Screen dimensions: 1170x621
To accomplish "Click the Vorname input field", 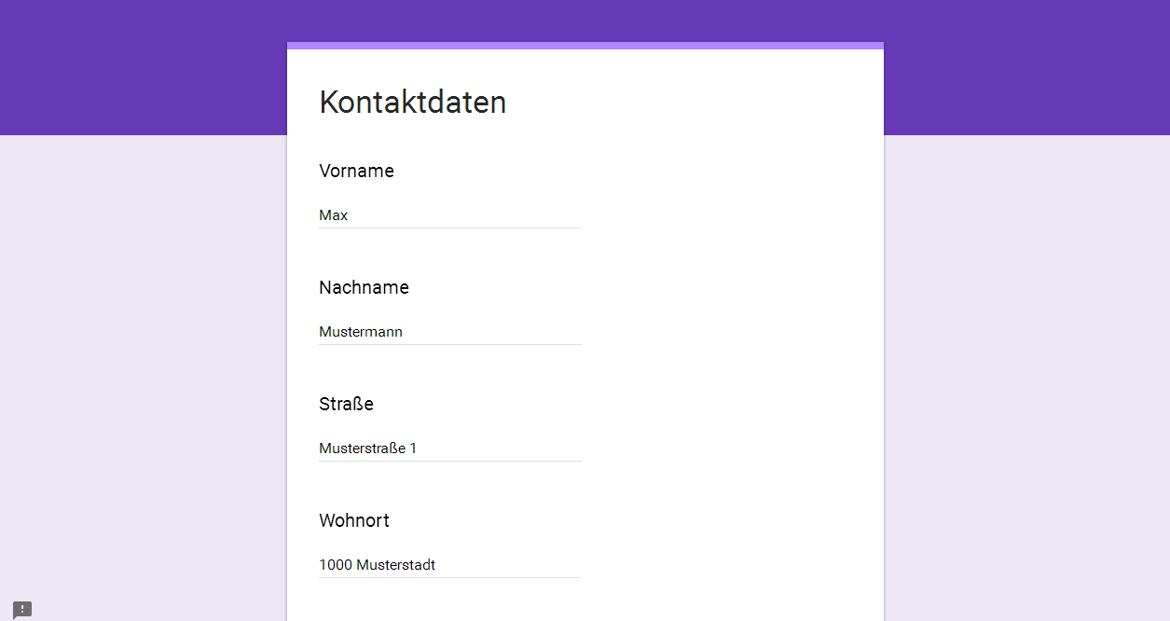I will tap(450, 215).
